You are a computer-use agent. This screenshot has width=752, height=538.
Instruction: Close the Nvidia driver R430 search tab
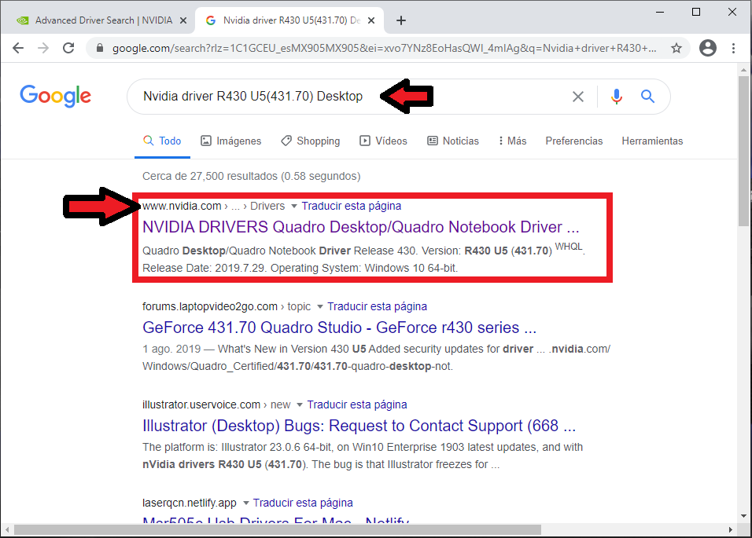coord(371,20)
